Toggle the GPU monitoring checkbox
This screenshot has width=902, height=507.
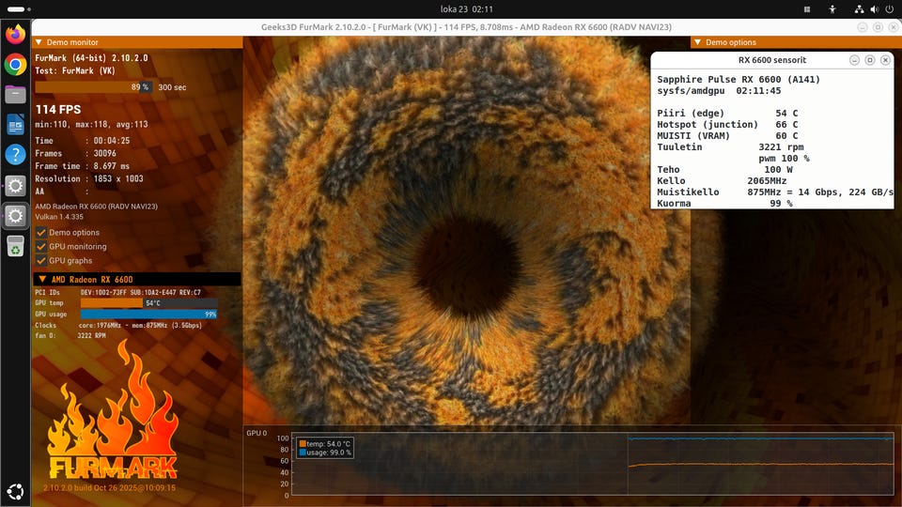[41, 247]
